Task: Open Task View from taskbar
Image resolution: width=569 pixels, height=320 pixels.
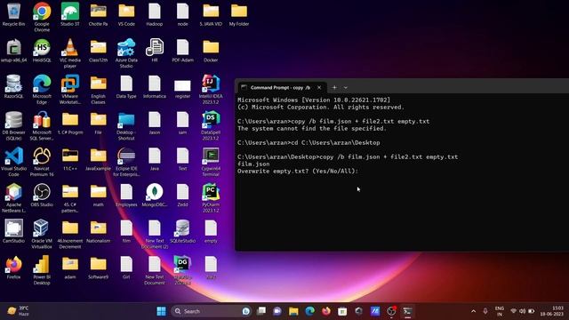Action: 261,311
